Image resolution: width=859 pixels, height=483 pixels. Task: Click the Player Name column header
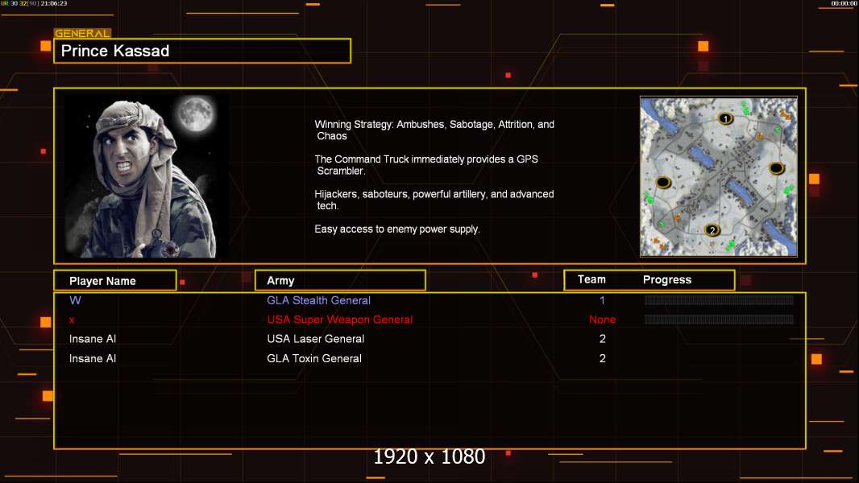tap(115, 281)
